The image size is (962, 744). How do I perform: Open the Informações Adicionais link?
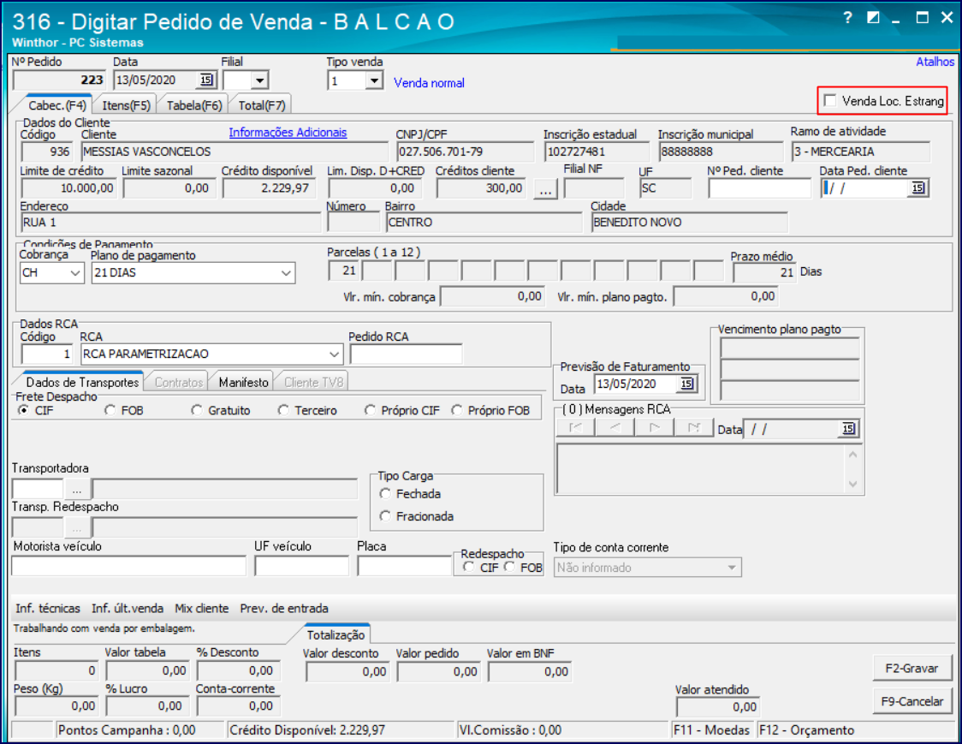click(288, 132)
